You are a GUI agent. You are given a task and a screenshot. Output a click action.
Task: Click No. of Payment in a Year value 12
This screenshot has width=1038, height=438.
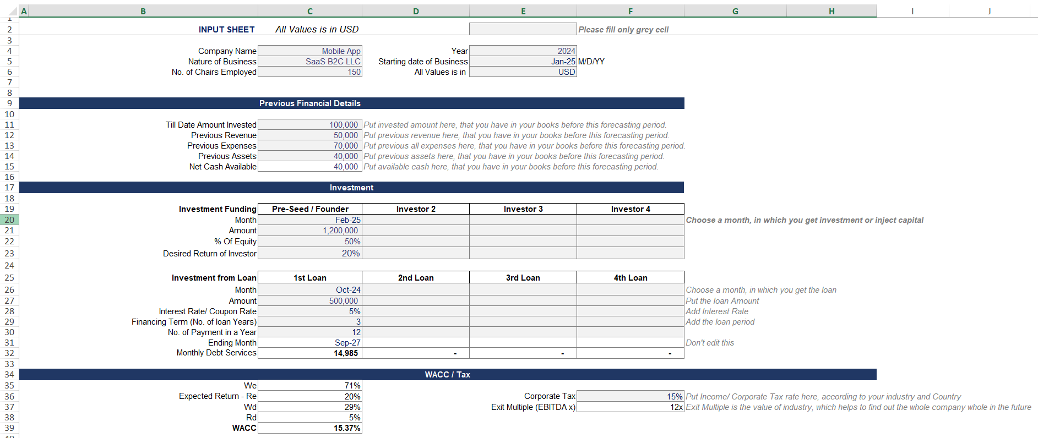click(x=310, y=332)
